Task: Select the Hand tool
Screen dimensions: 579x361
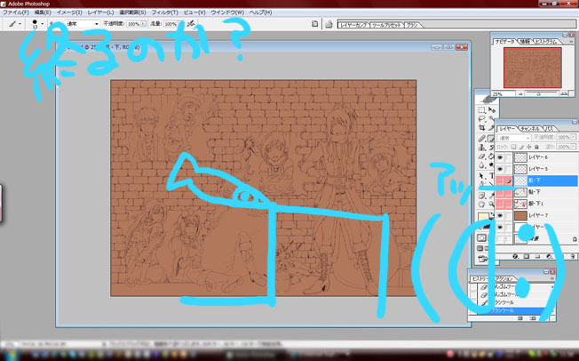Action: coord(481,205)
